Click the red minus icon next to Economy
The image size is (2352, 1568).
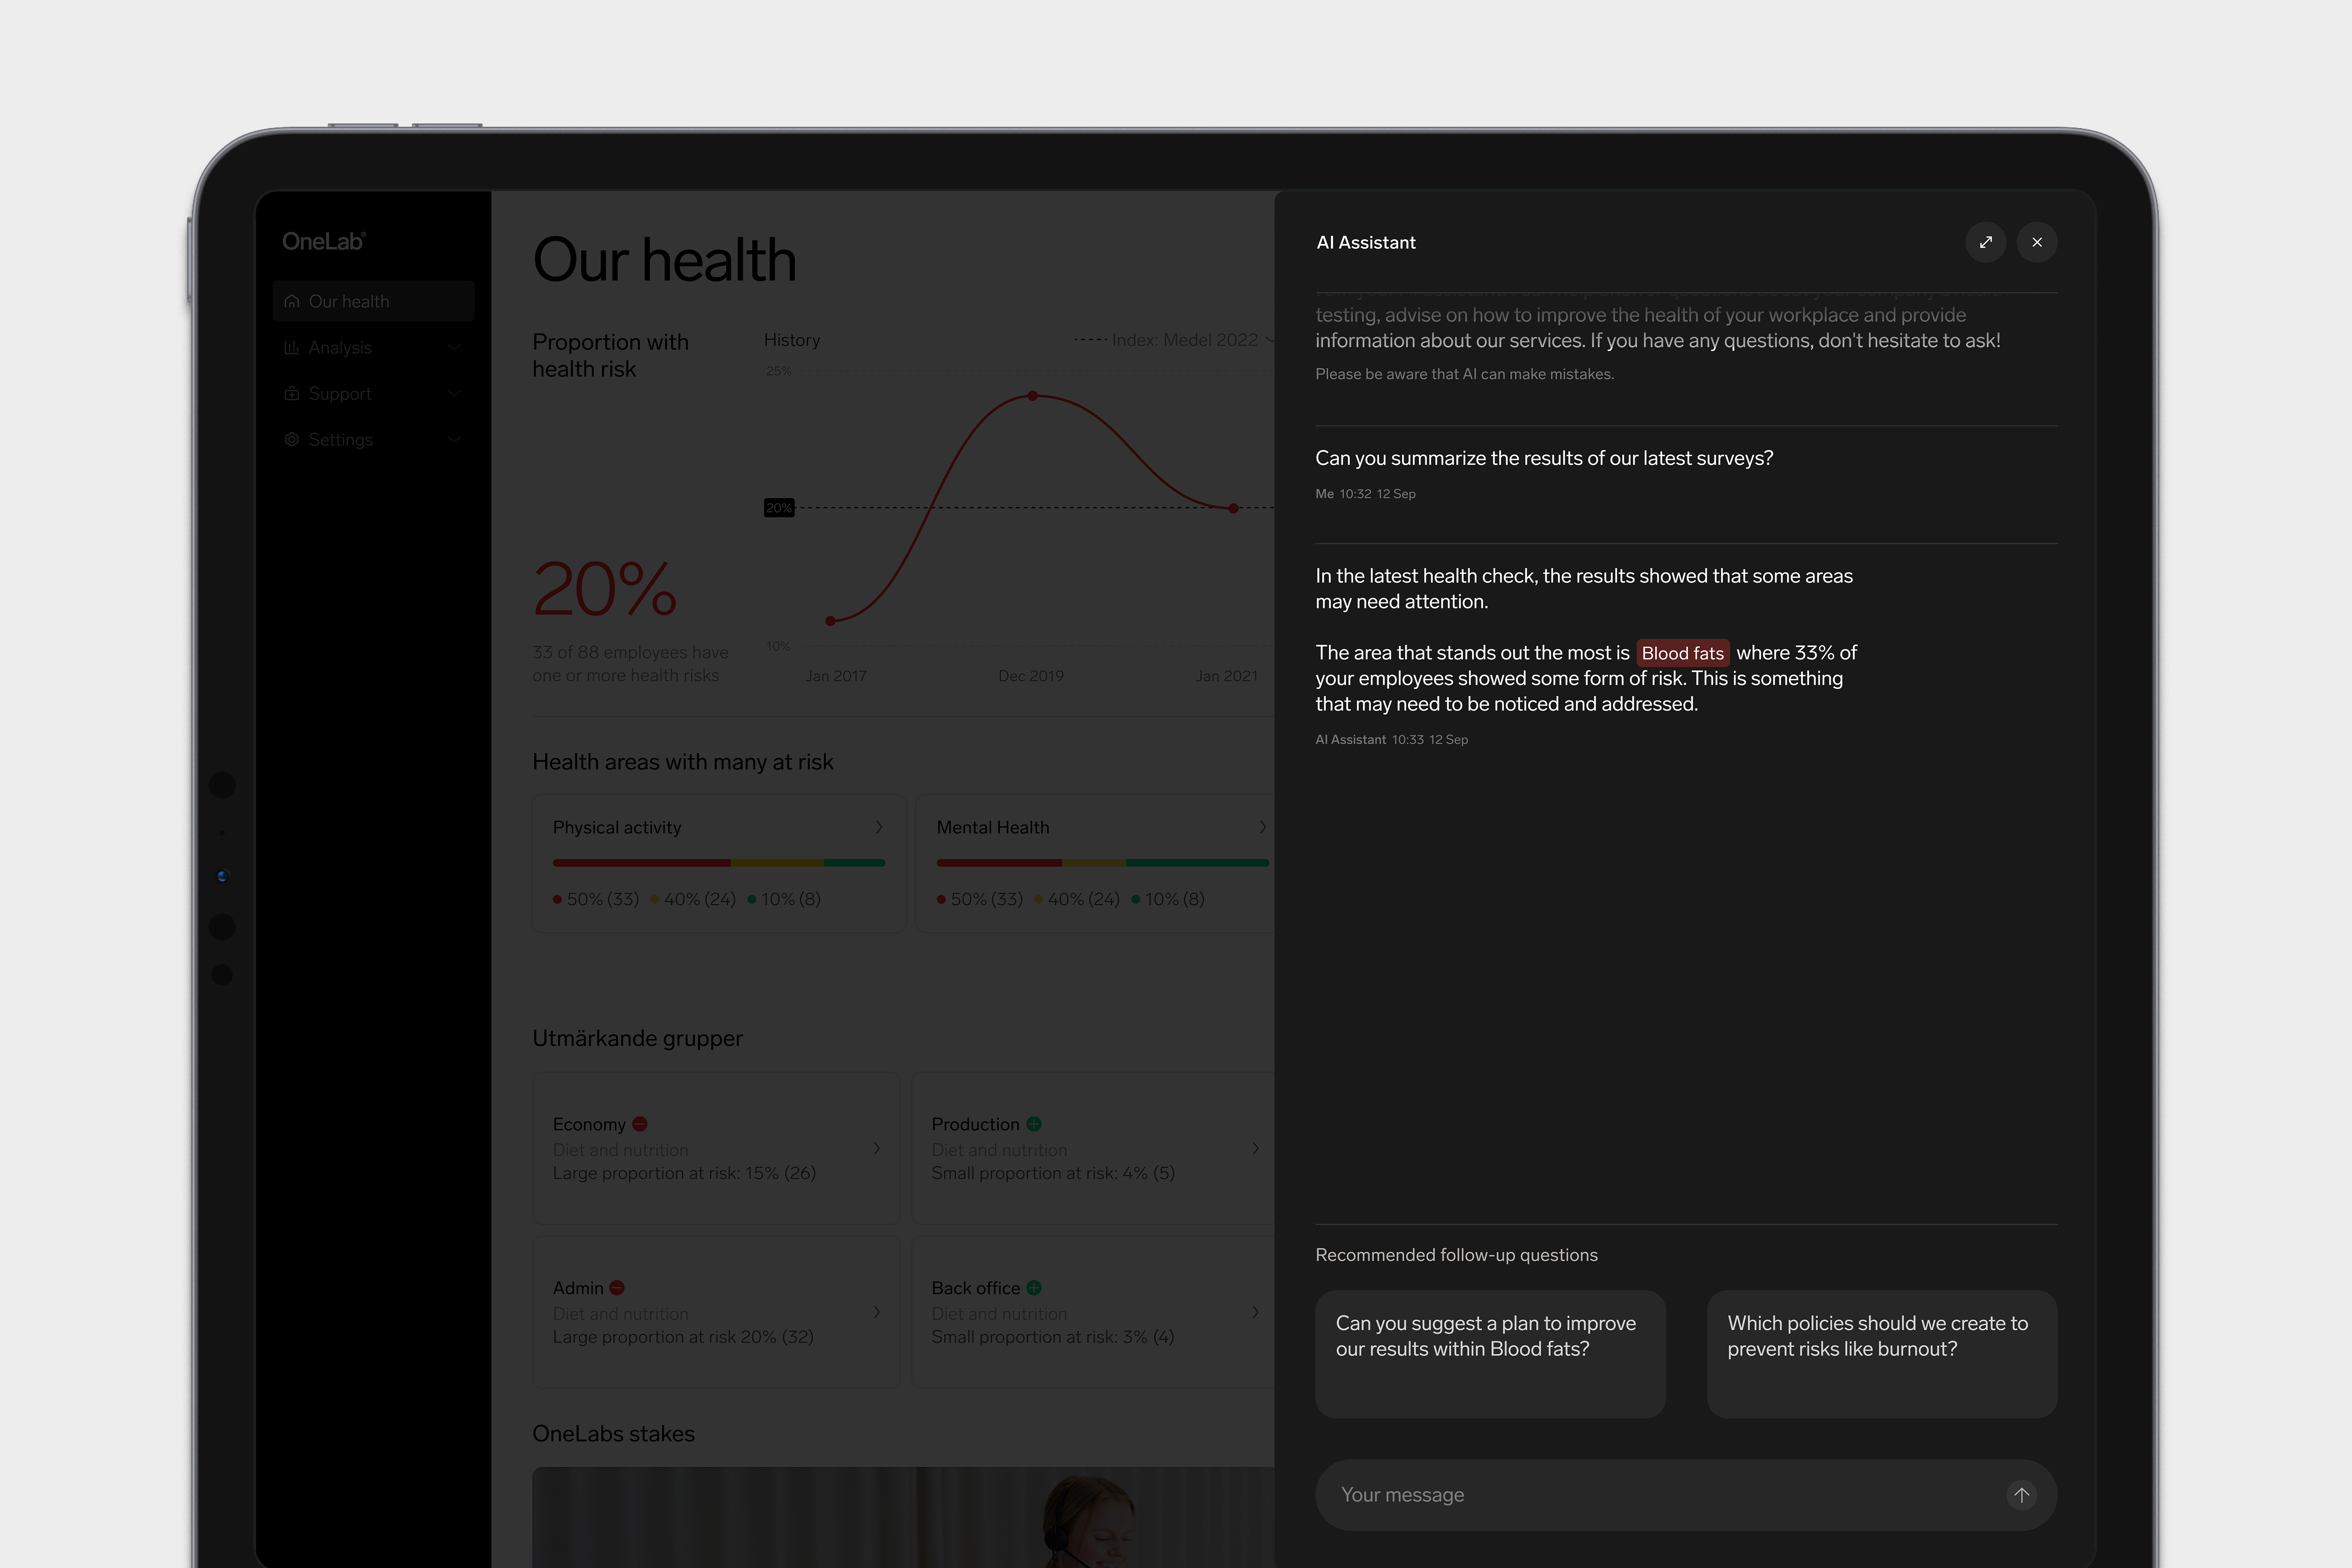tap(640, 1124)
